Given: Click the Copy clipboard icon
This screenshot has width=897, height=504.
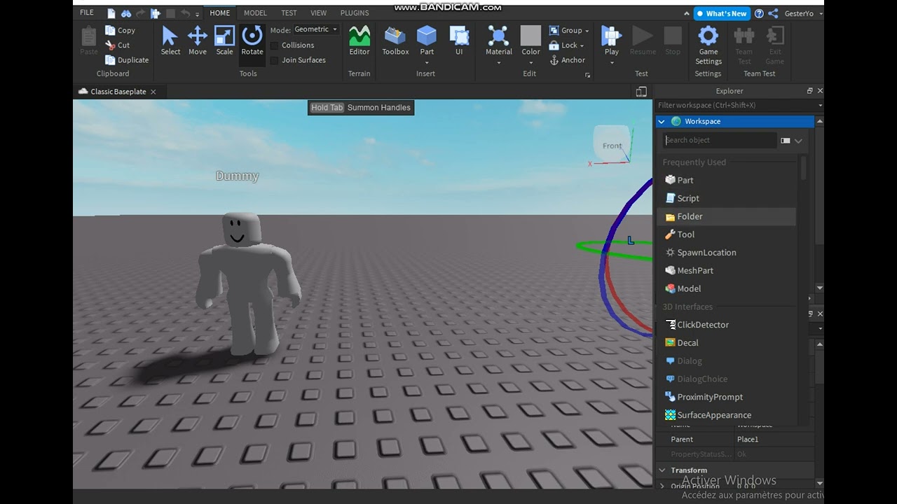Looking at the screenshot, I should point(110,30).
